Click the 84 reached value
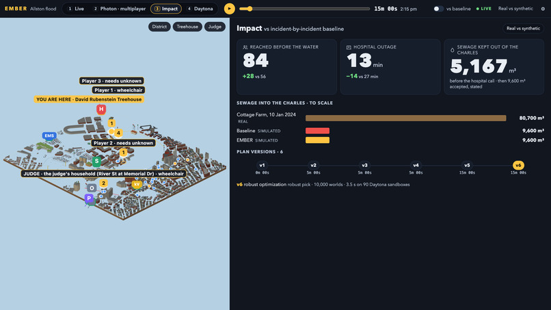Image resolution: width=551 pixels, height=310 pixels. 256,60
